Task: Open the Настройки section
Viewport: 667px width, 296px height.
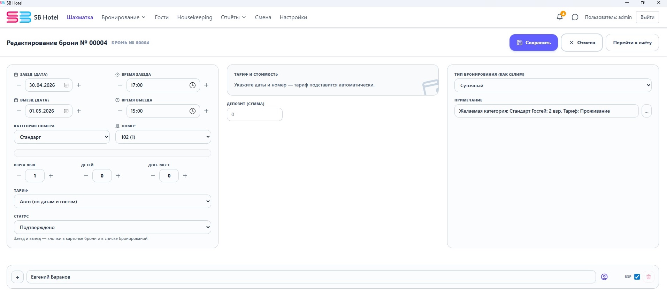Action: (293, 17)
